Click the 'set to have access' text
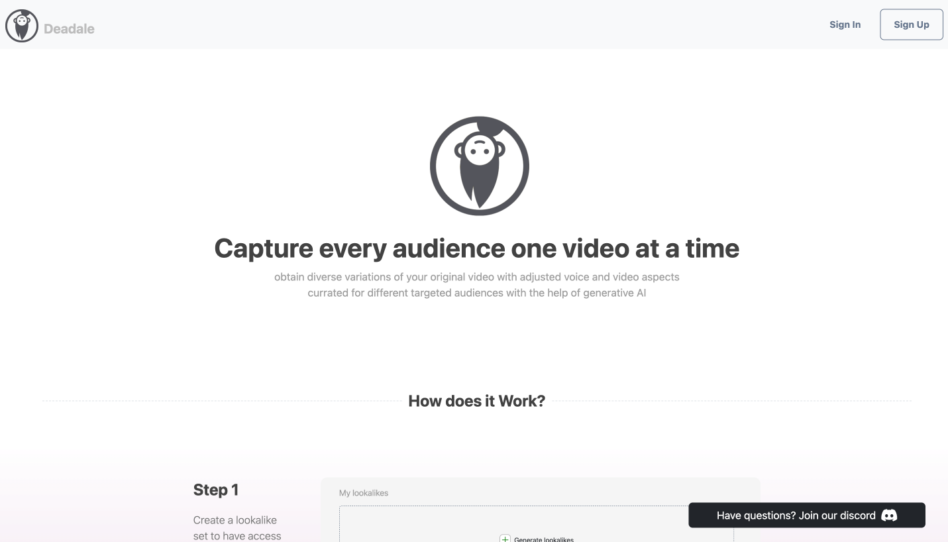The width and height of the screenshot is (948, 542). tap(237, 535)
